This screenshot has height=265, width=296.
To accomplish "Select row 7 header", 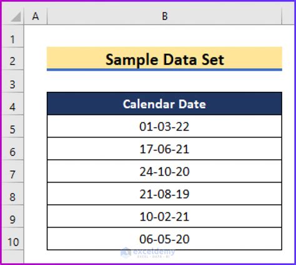I will (13, 171).
